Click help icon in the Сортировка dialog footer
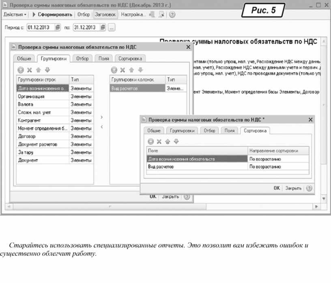 point(309,188)
